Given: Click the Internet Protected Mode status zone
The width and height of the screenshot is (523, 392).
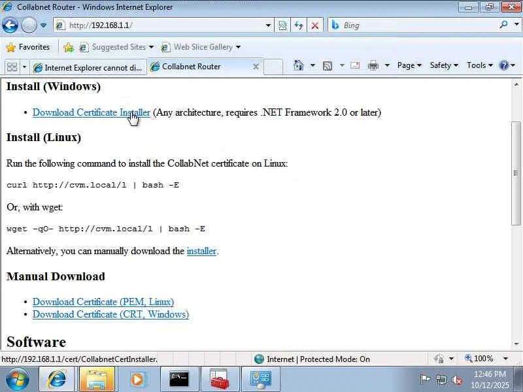Looking at the screenshot, I should click(312, 359).
